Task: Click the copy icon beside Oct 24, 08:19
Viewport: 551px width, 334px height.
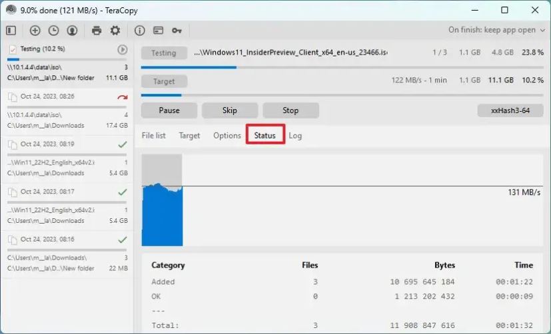Action: click(x=13, y=144)
